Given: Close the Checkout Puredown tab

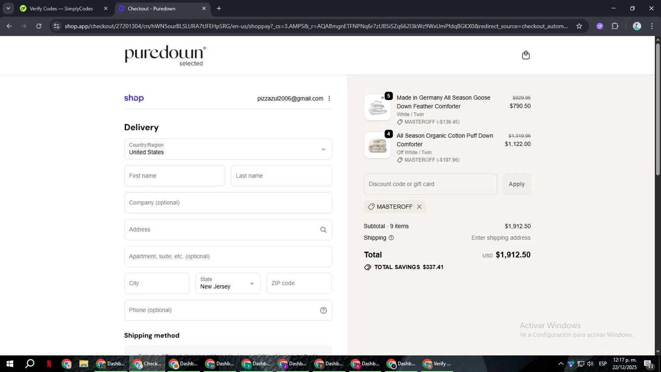Looking at the screenshot, I should 204,8.
